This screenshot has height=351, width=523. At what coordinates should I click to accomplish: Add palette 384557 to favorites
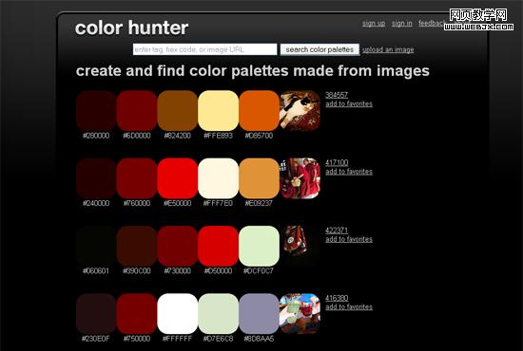[x=349, y=103]
